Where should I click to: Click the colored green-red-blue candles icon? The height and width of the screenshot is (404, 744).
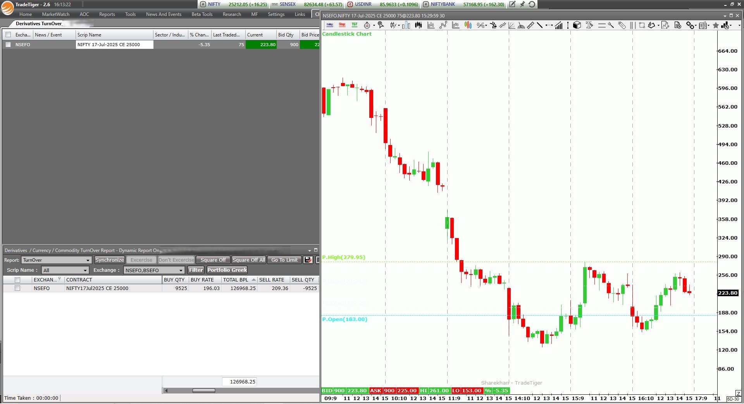point(468,25)
